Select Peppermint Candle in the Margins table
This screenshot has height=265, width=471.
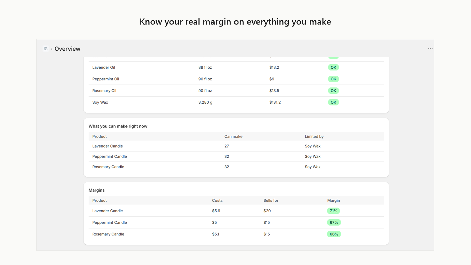coord(110,222)
